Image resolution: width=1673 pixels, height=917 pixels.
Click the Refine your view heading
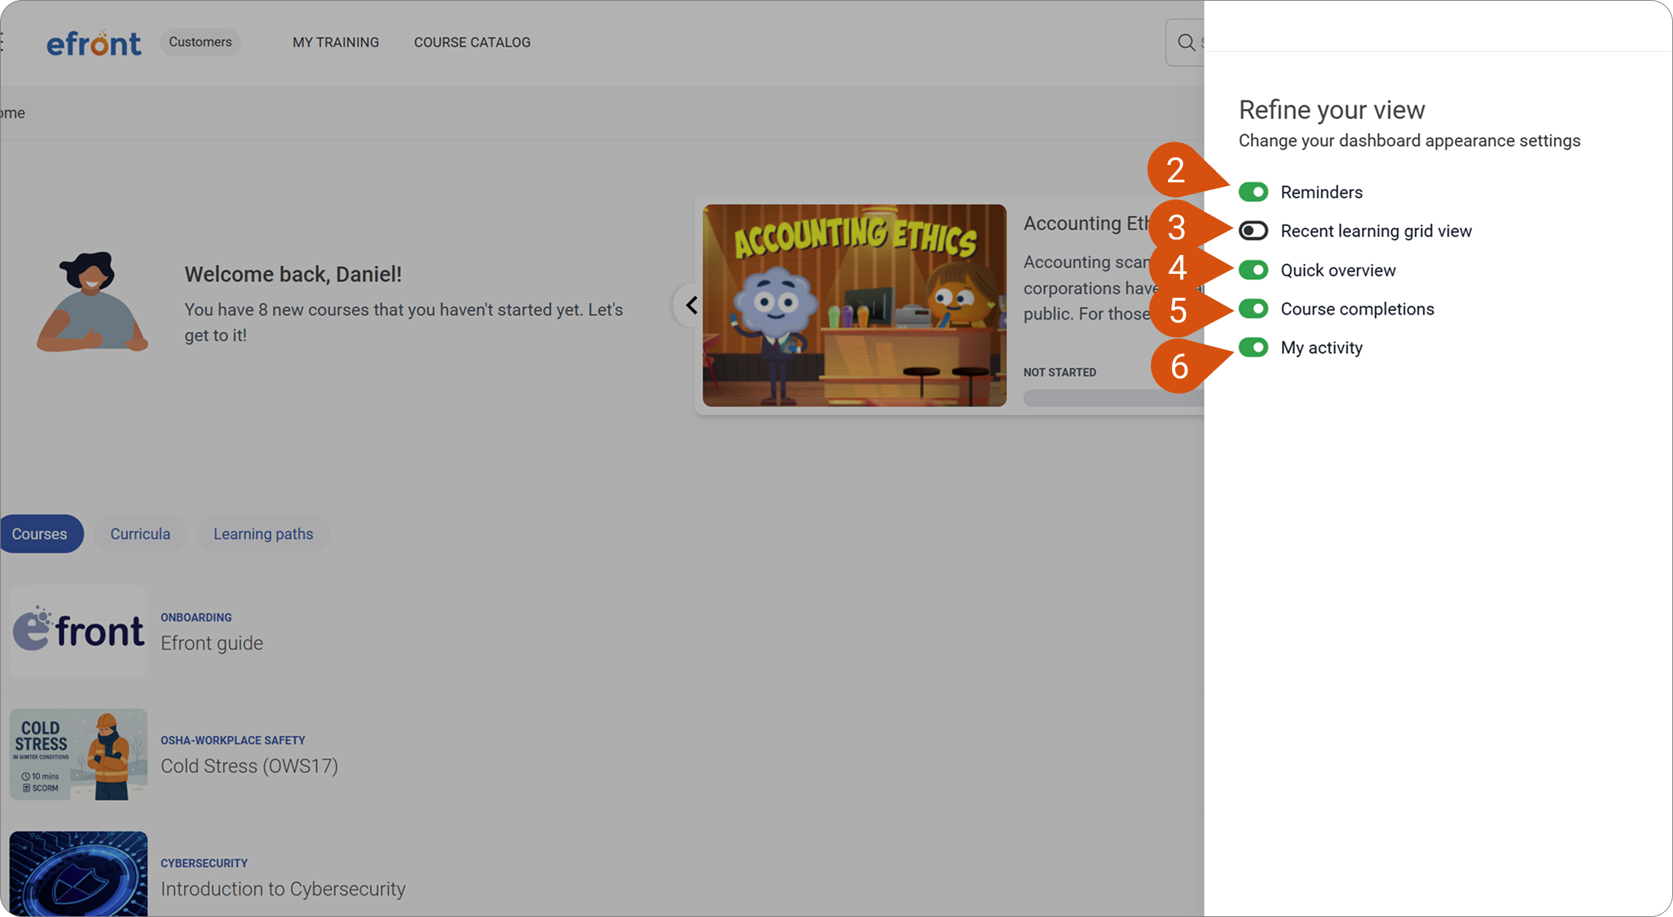pos(1331,110)
